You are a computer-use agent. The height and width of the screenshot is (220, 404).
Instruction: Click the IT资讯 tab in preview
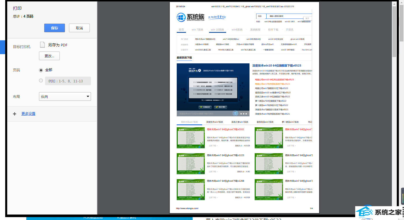pos(290,30)
